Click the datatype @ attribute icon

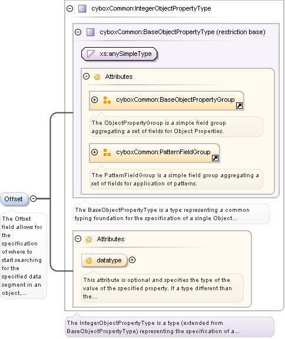(x=89, y=260)
